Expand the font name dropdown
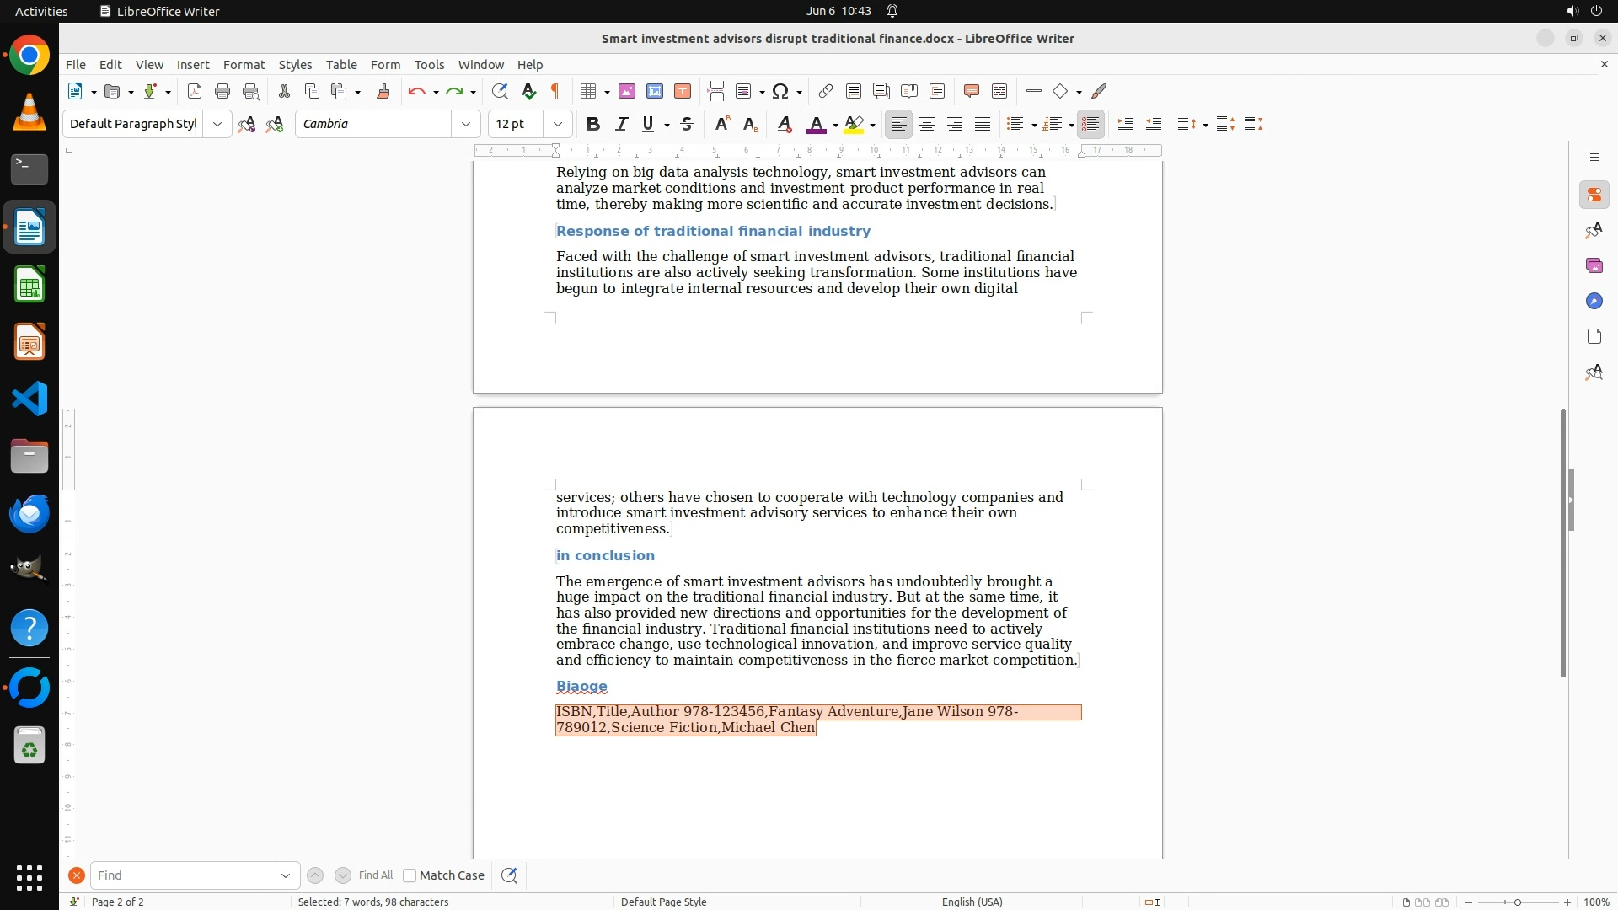Screen dimensions: 1618x910 [466, 124]
